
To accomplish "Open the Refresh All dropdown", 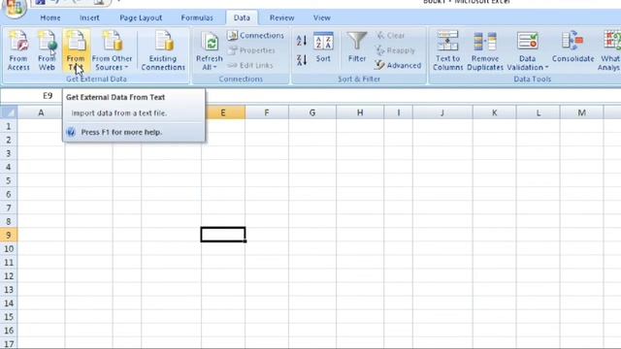I will pyautogui.click(x=210, y=50).
